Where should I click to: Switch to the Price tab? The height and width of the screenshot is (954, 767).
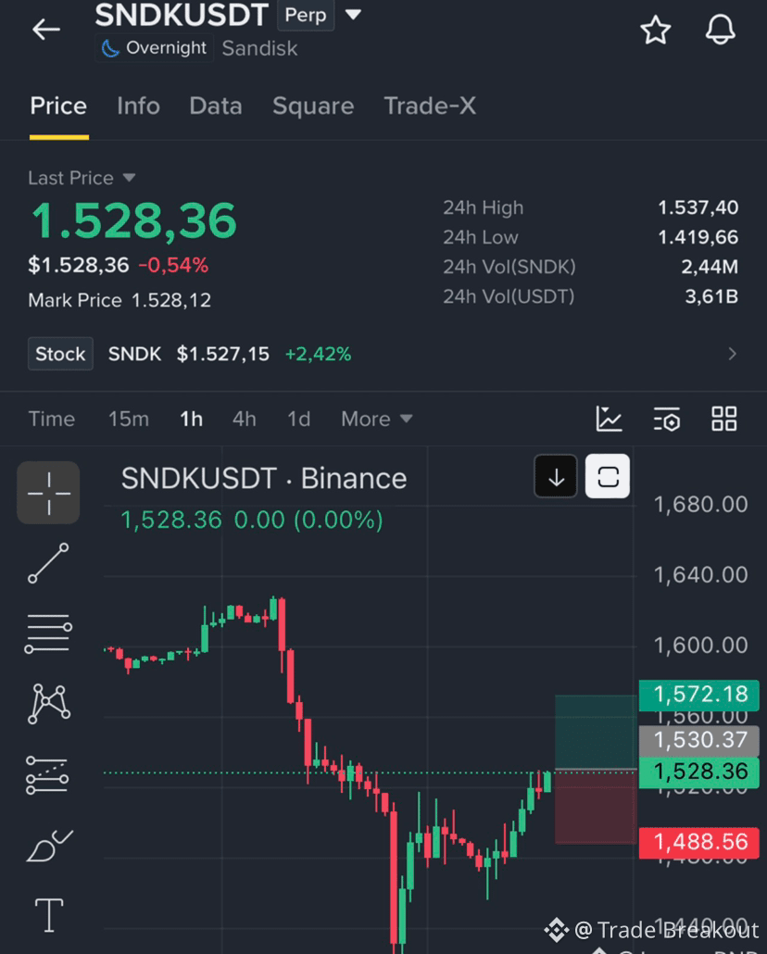pos(58,106)
